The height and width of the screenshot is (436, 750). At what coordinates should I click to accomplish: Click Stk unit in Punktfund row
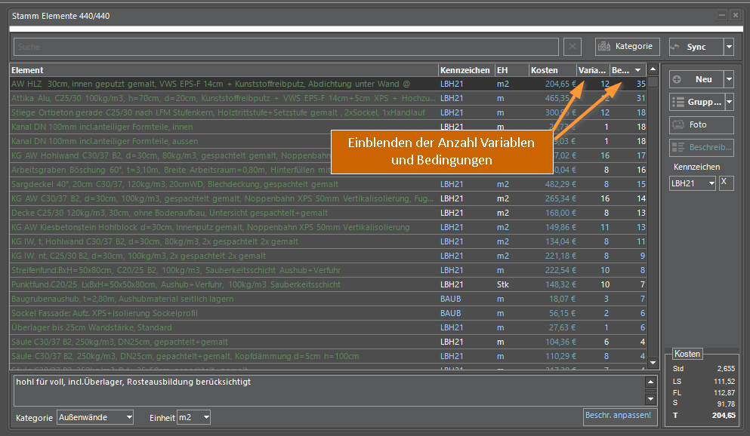click(x=503, y=284)
